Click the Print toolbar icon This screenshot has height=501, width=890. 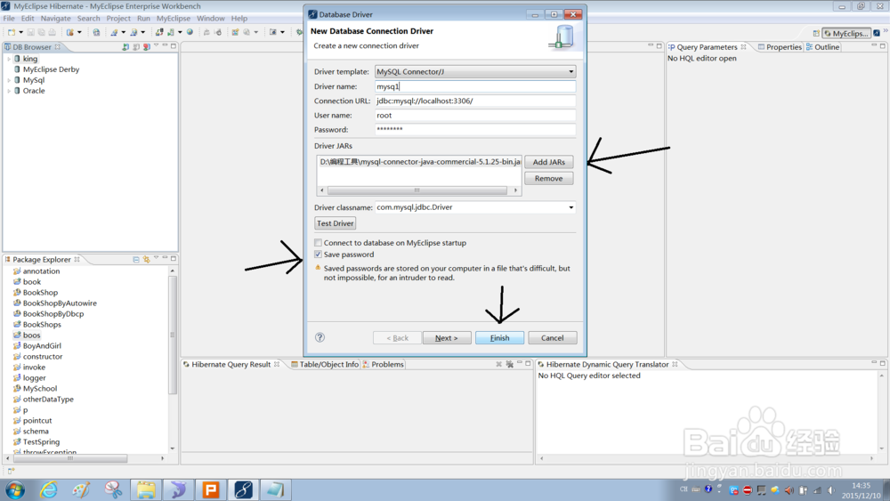click(x=53, y=32)
